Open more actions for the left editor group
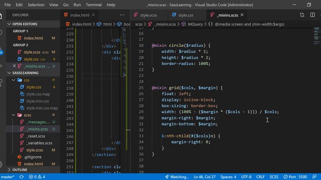321x180 pixels. (x=122, y=15)
